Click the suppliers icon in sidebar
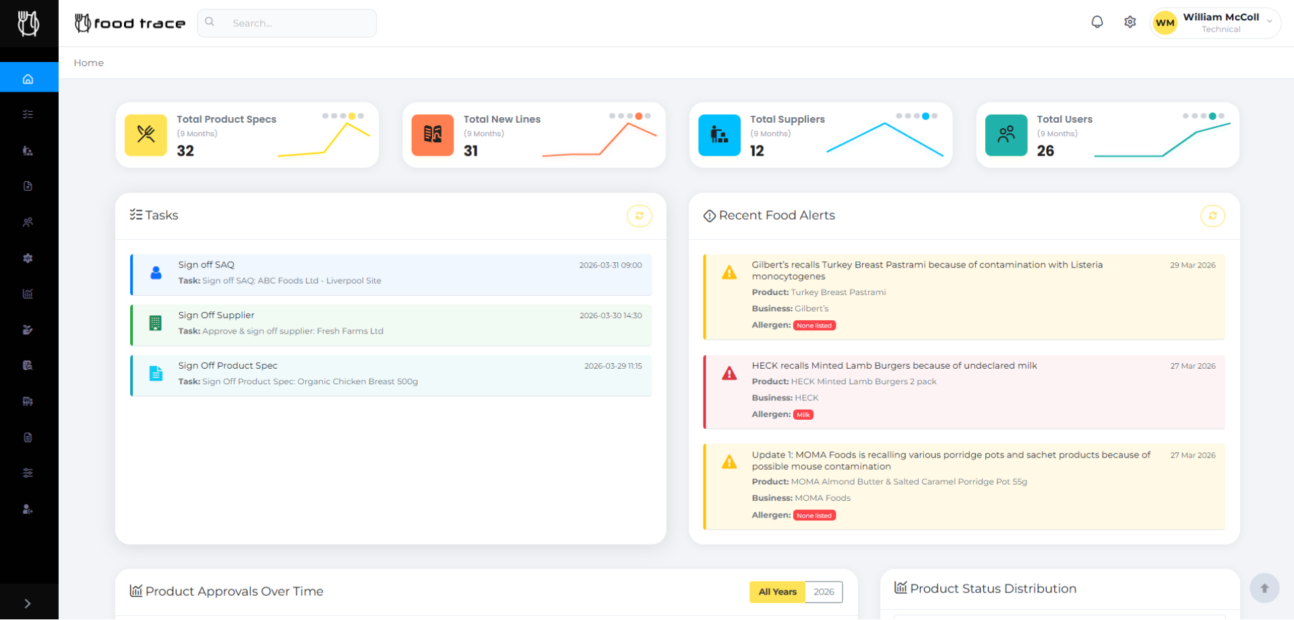 pyautogui.click(x=28, y=151)
